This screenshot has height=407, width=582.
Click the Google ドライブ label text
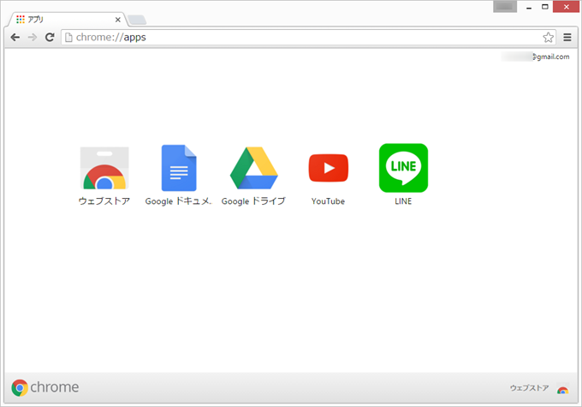(x=253, y=201)
